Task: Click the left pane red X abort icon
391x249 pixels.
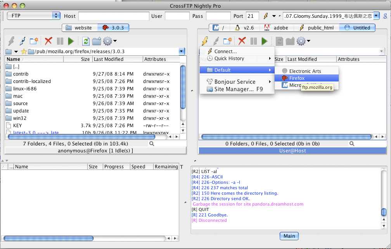Action: 48,41
